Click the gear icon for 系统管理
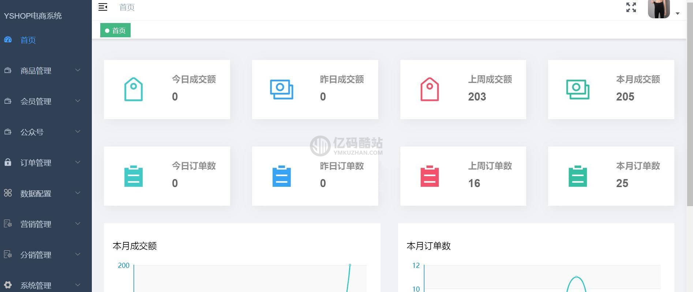 tap(8, 285)
